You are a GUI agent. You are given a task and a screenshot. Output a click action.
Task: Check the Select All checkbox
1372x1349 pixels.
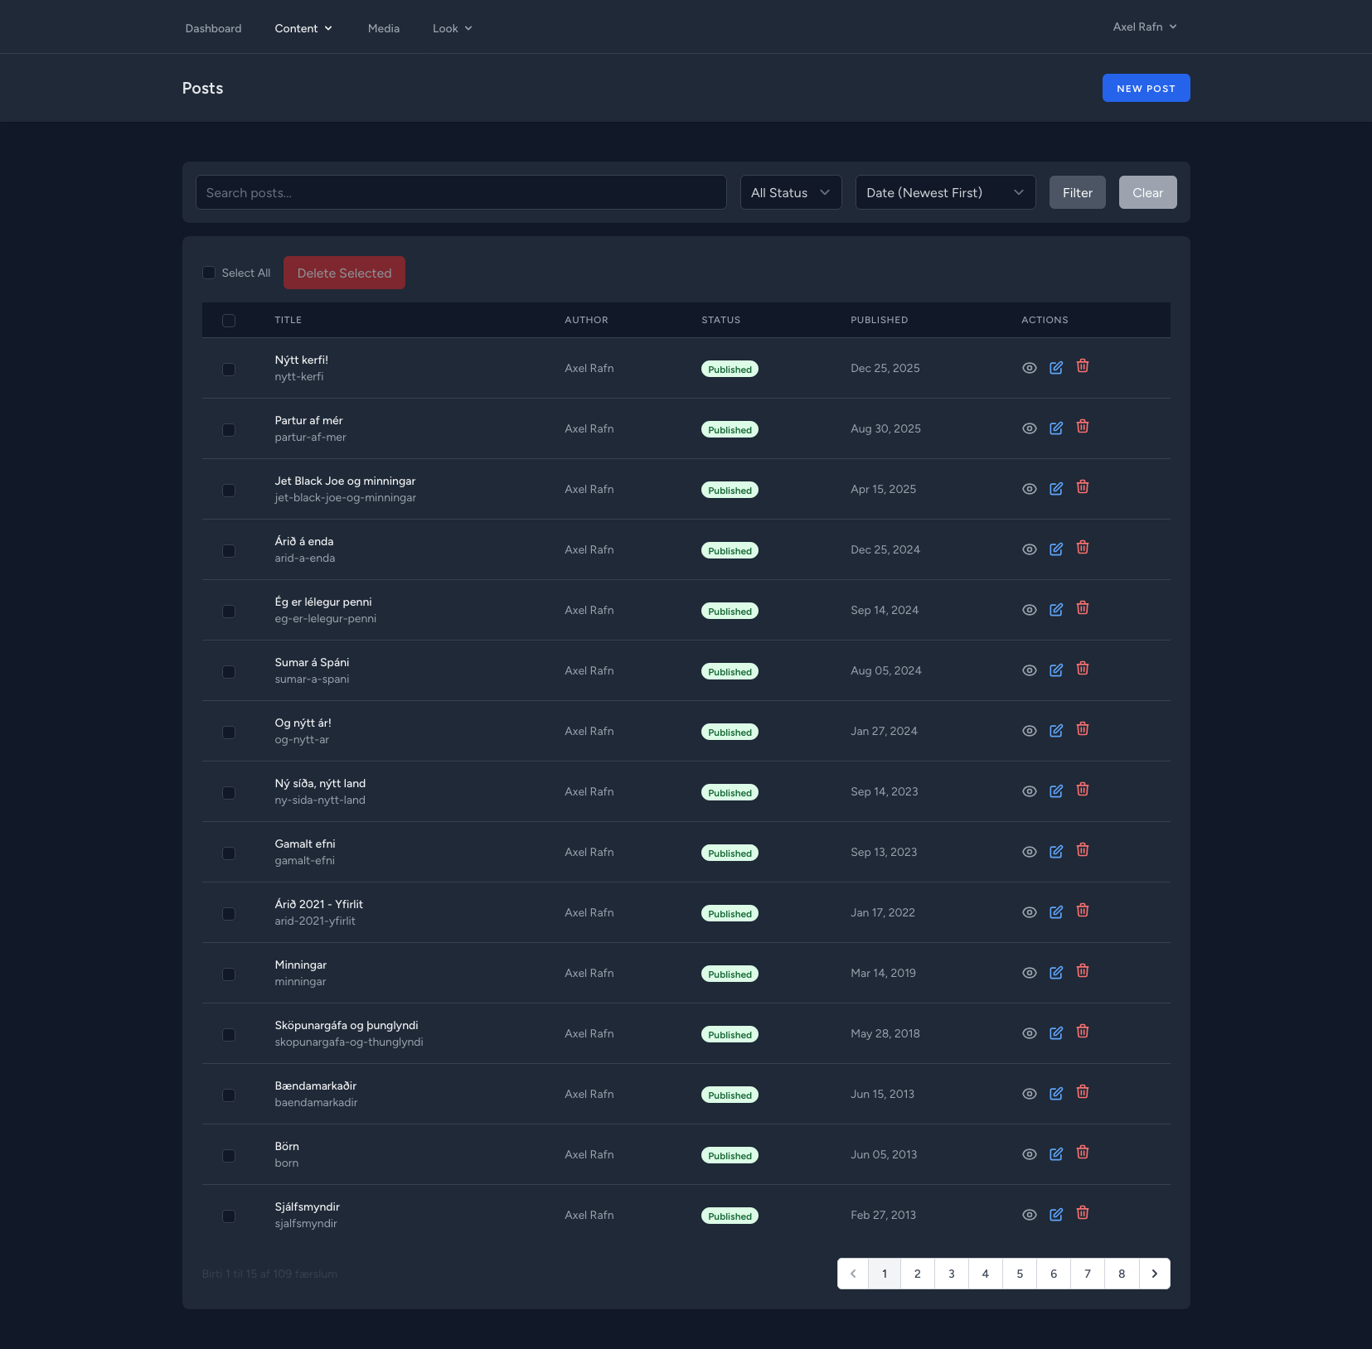coord(209,273)
